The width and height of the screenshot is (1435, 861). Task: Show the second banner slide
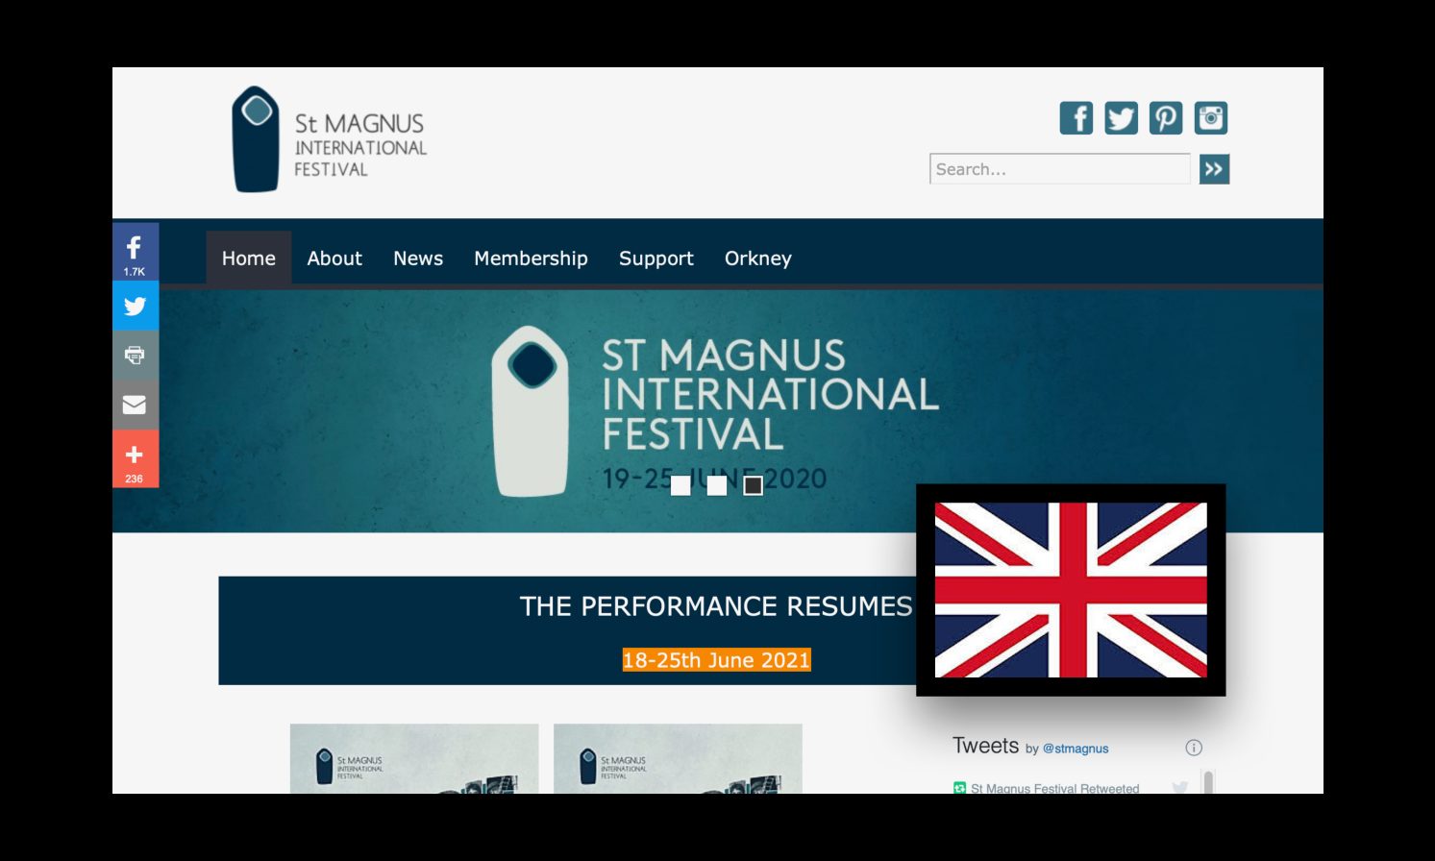click(x=717, y=485)
